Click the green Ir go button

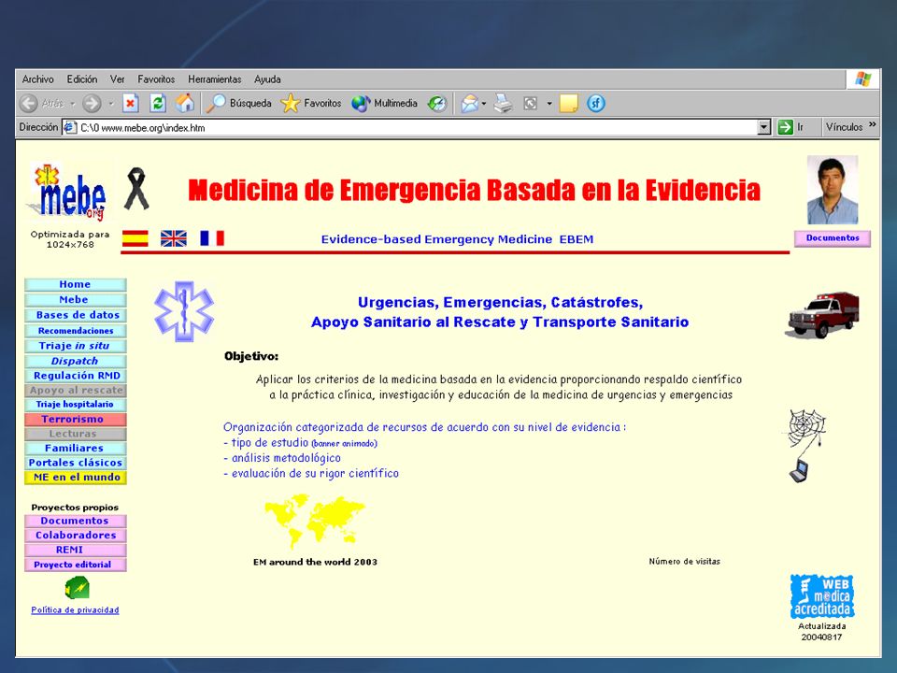[786, 127]
